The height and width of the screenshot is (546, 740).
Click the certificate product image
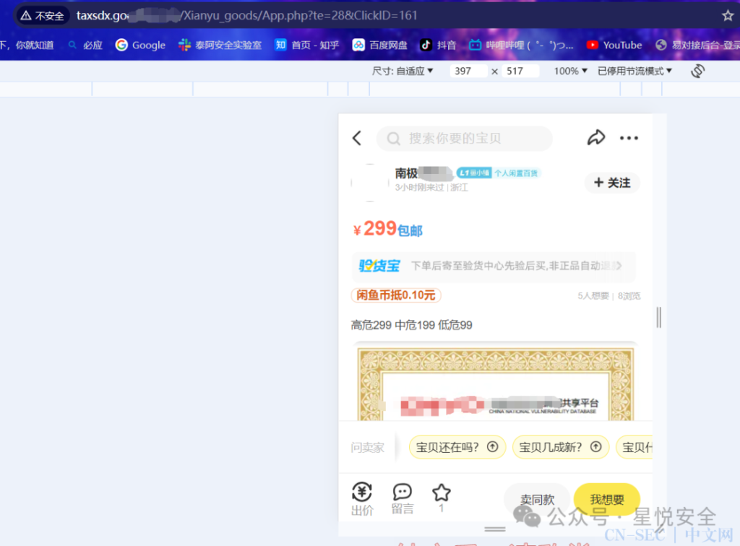495,382
